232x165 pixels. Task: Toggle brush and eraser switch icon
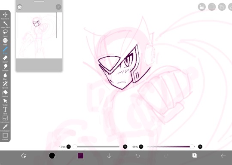(23, 156)
